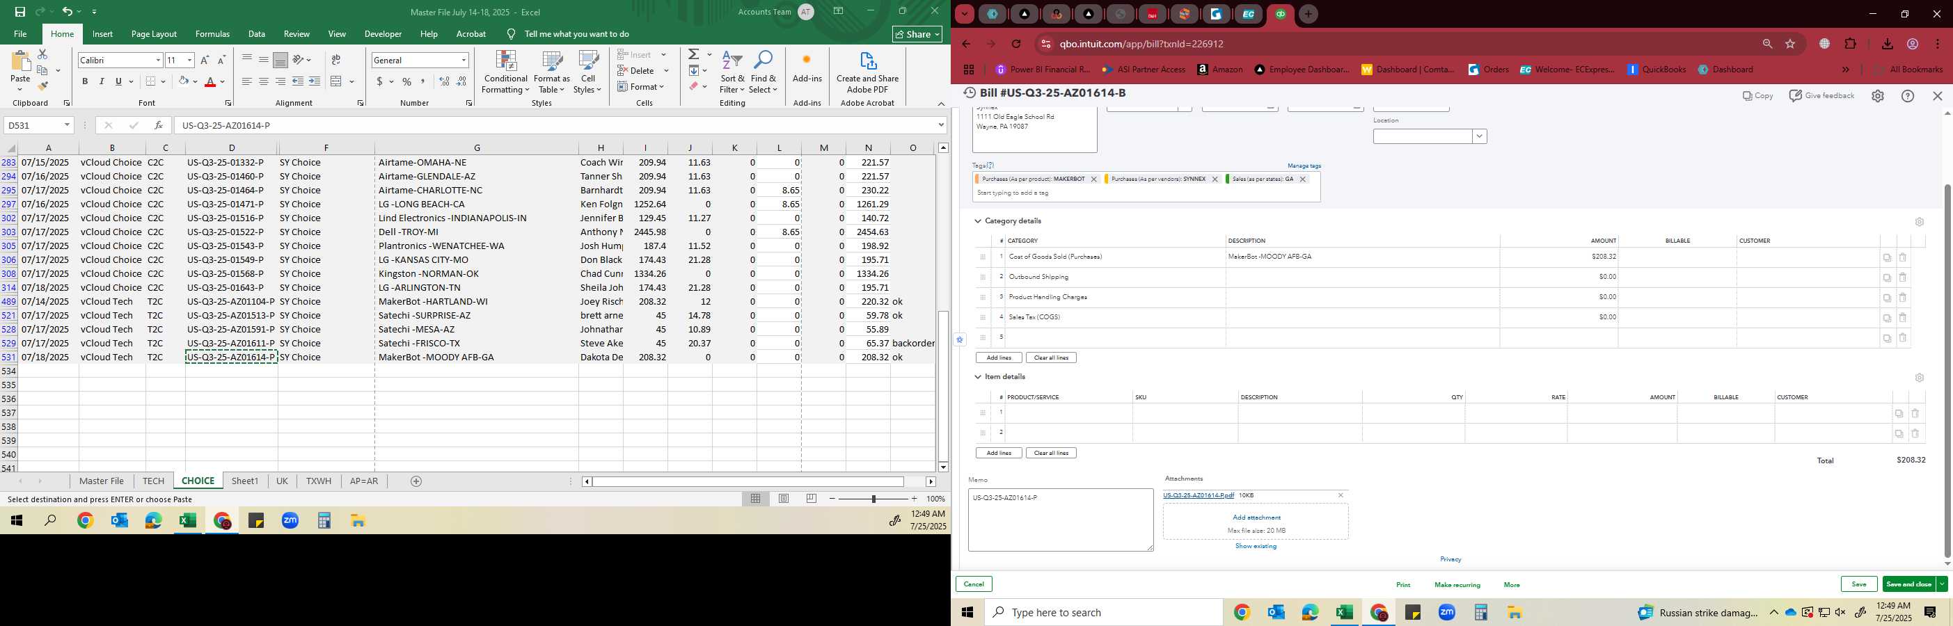Adjust the Excel zoom slider

coord(873,499)
